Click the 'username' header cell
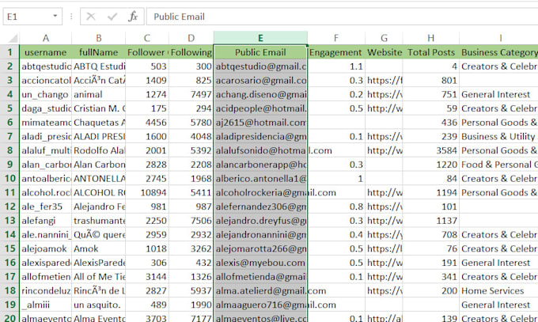538x322 pixels. click(46, 52)
